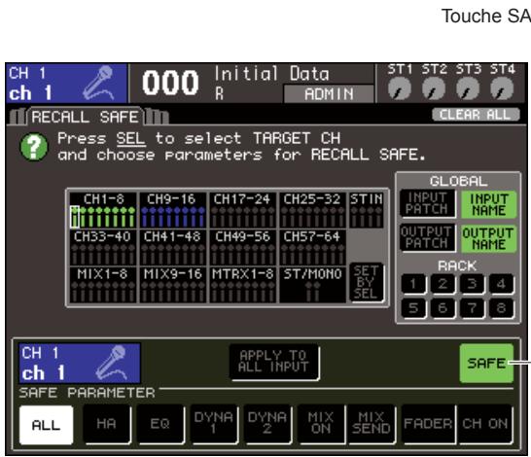Toggle RACK 7 safe button
Screen dimensions: 531x457
pyautogui.click(x=472, y=308)
